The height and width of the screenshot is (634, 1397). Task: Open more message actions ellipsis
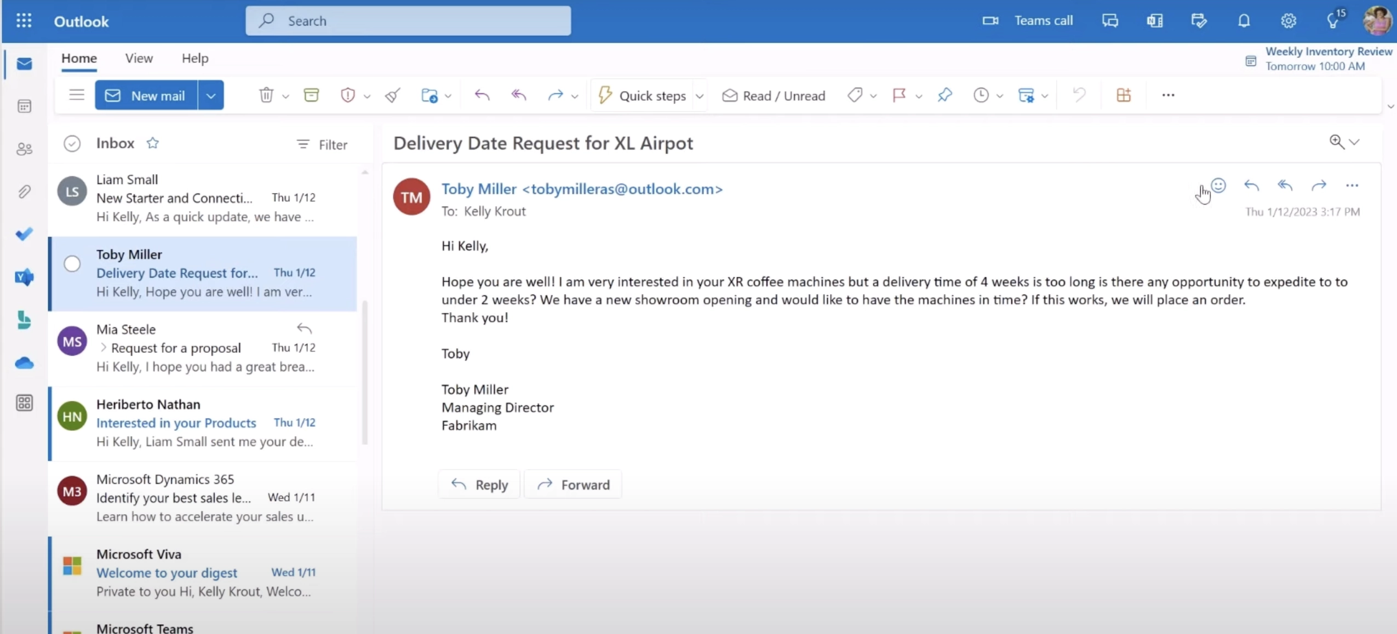[1352, 186]
